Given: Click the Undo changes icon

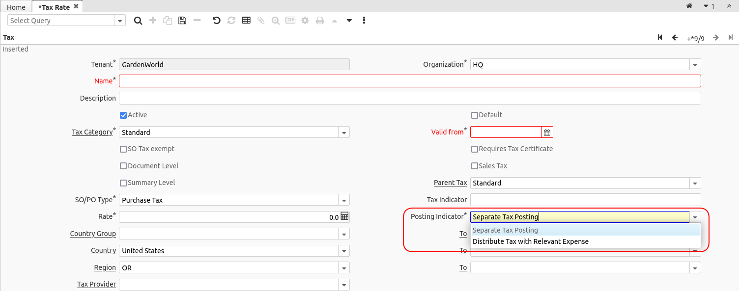Looking at the screenshot, I should 216,21.
